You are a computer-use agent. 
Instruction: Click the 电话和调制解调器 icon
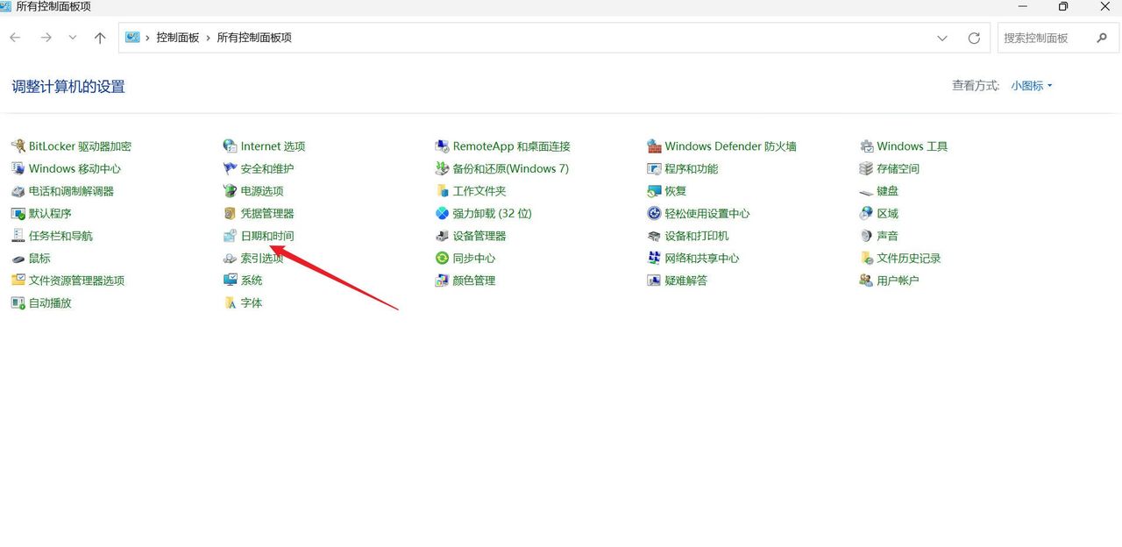click(x=18, y=191)
